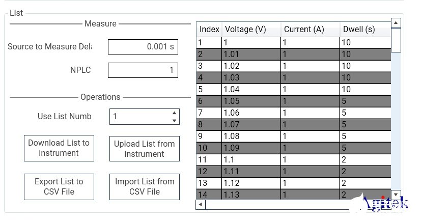The image size is (422, 220).
Task: Click the Voltage (V) column header
Action: [x=251, y=30]
